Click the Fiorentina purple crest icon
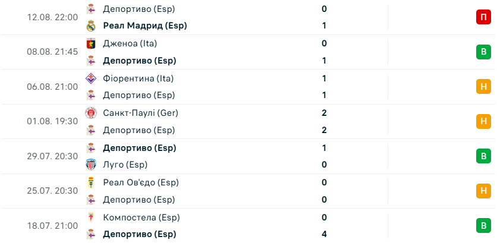Image resolution: width=497 pixels, height=243 pixels. (x=91, y=78)
